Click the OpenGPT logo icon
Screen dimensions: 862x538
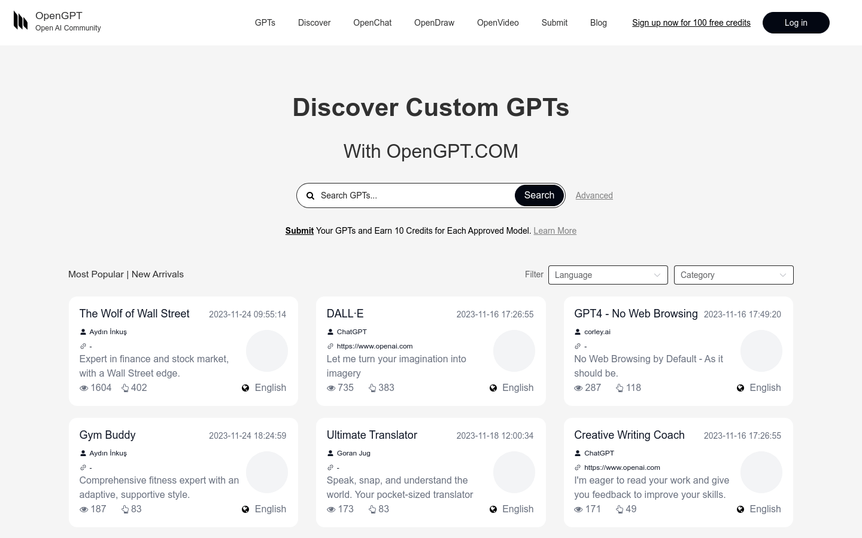tap(21, 21)
